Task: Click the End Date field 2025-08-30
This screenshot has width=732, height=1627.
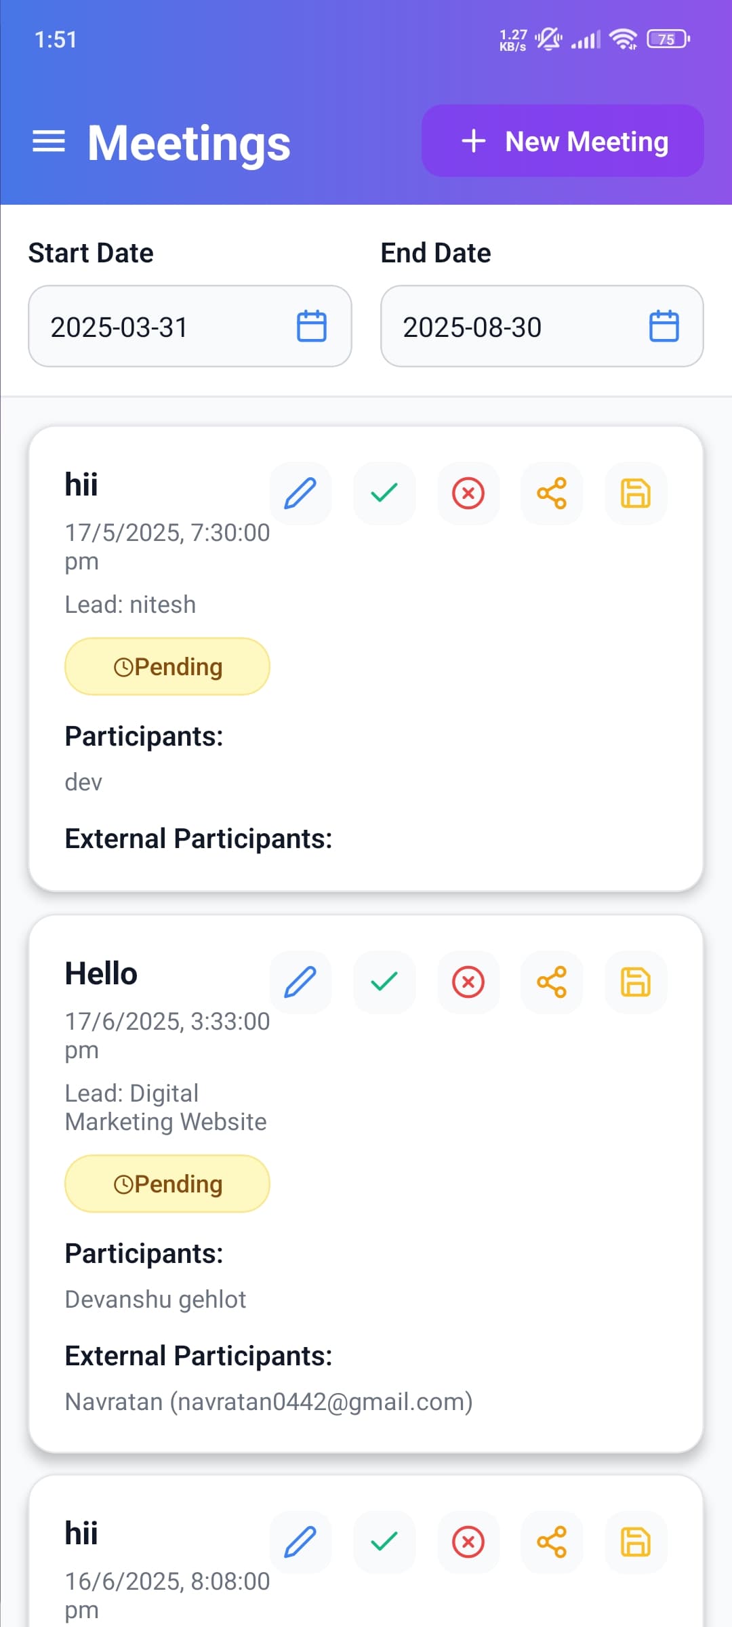Action: click(542, 326)
